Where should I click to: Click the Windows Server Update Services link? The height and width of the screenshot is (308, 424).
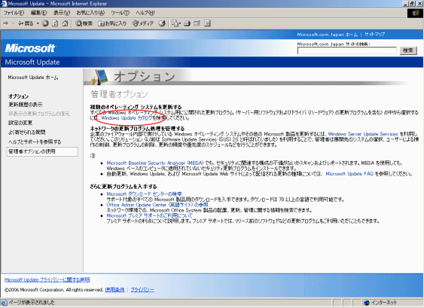pos(363,134)
